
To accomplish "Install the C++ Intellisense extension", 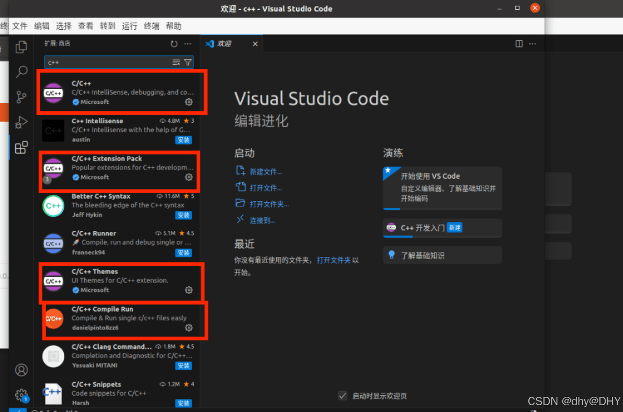I will [184, 140].
